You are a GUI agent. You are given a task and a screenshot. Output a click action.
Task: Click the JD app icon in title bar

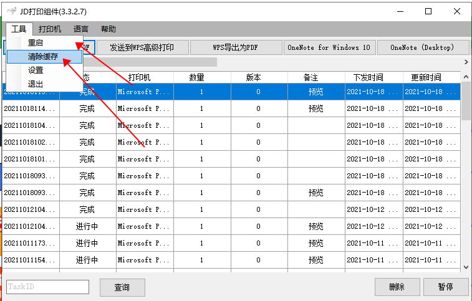click(10, 11)
